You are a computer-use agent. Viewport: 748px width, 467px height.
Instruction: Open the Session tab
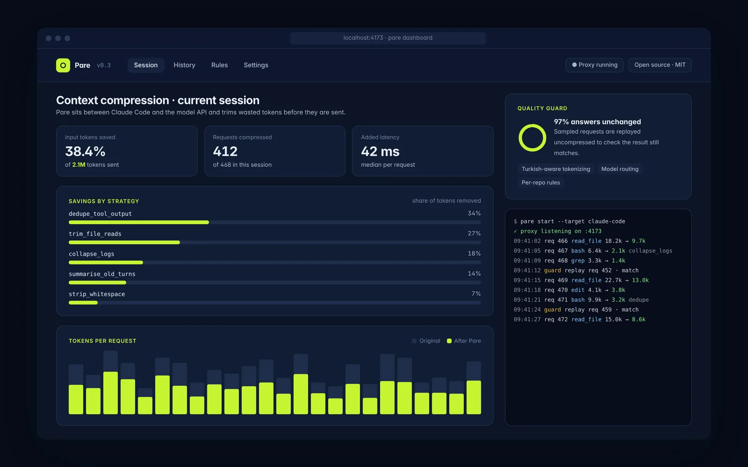[146, 65]
